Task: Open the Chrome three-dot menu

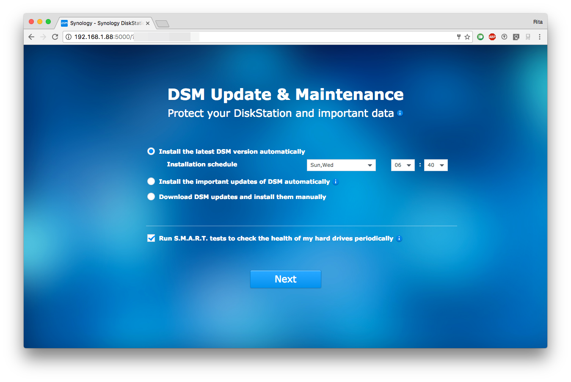Action: pyautogui.click(x=540, y=37)
